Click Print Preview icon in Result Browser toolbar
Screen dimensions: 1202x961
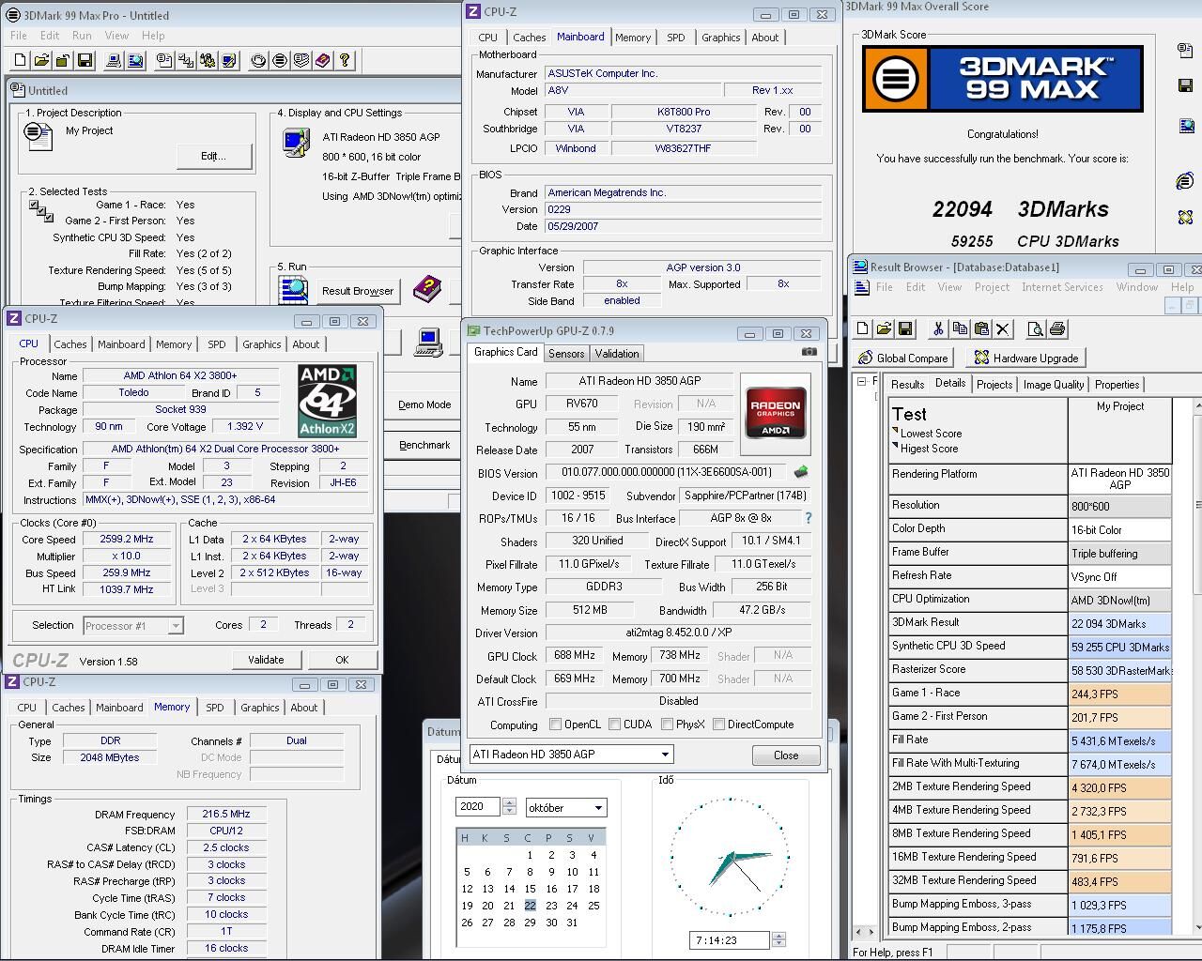(x=1036, y=328)
